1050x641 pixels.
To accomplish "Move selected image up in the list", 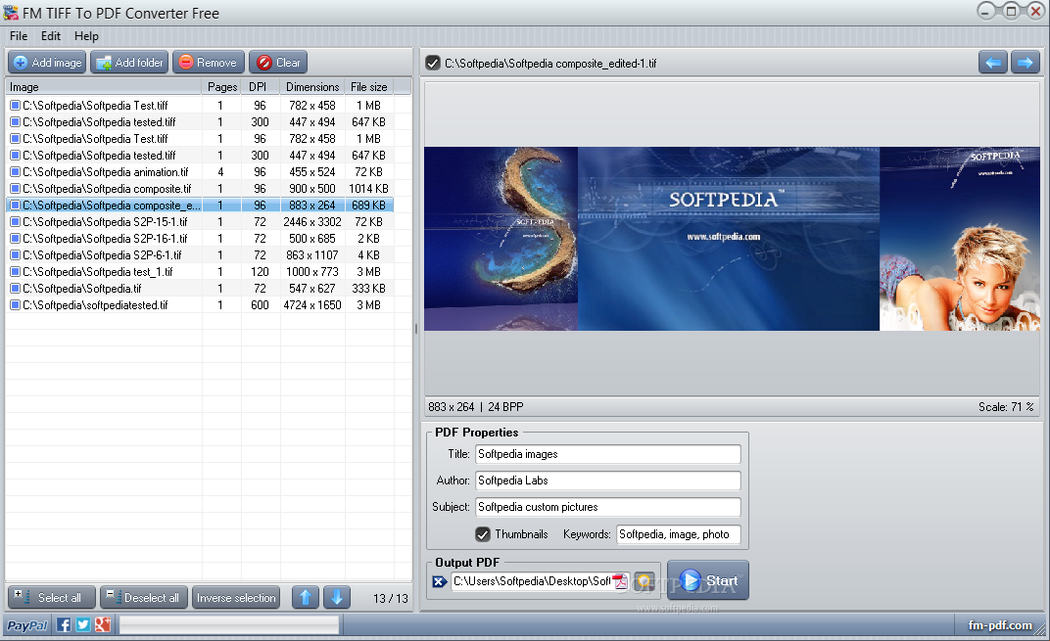I will click(306, 597).
